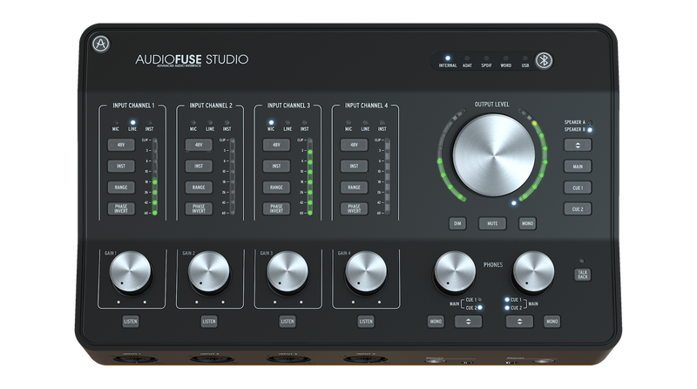Enable INST mode on Input Channel 2
This screenshot has width=697, height=389.
(x=199, y=166)
